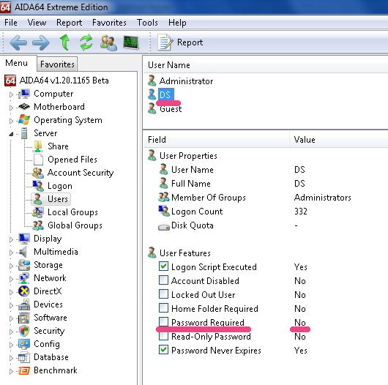Click the Forward arrow toolbar icon

tap(41, 42)
